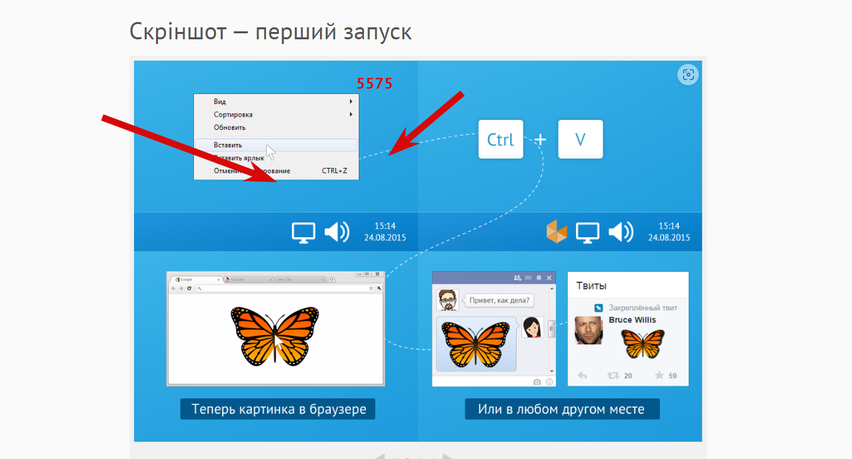Image resolution: width=852 pixels, height=459 pixels.
Task: Click Вставить in the context menu
Action: (276, 145)
